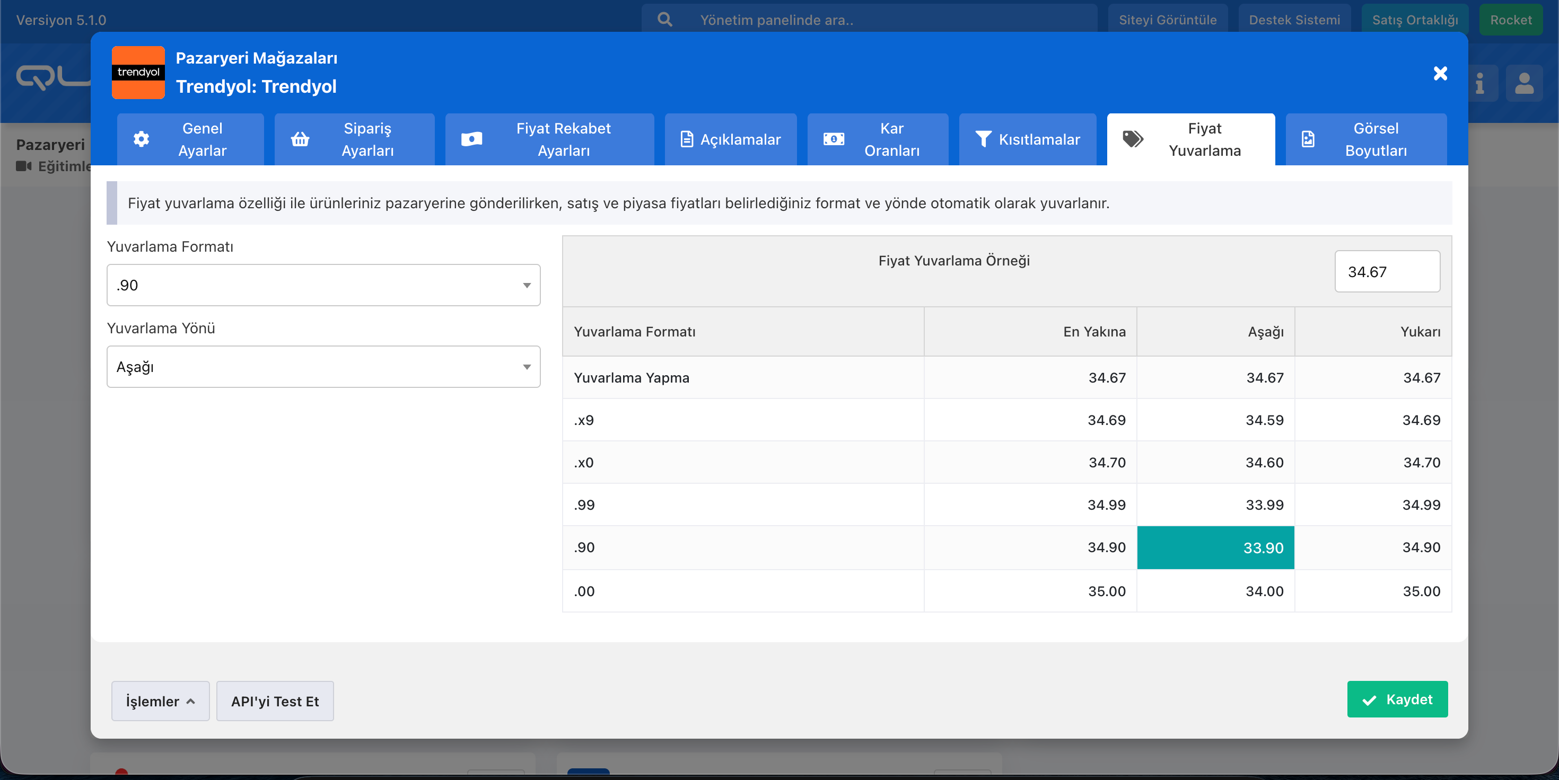
Task: Switch to the Açıklamalar tab
Action: click(731, 139)
